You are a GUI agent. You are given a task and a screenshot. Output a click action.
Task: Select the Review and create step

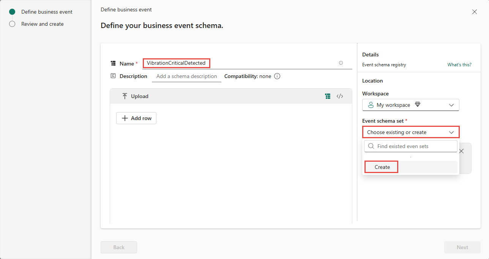42,24
